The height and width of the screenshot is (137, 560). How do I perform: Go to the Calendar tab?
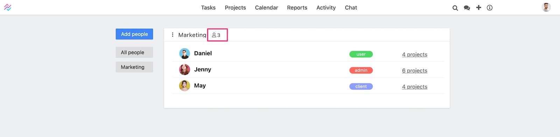point(266,8)
